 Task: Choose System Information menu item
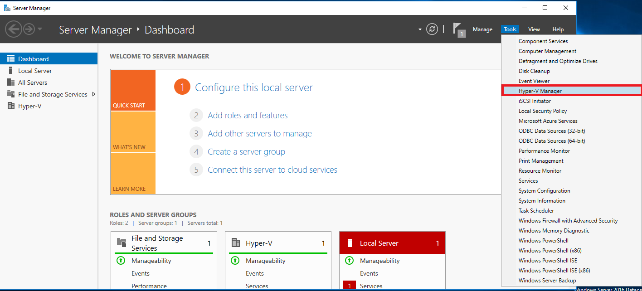(x=571, y=201)
